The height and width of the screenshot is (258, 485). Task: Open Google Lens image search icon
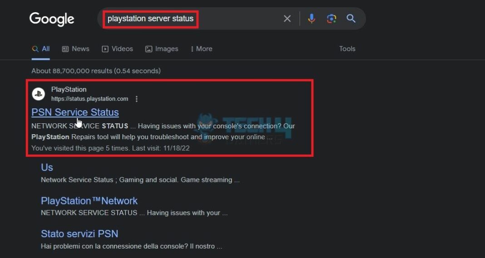click(x=332, y=19)
